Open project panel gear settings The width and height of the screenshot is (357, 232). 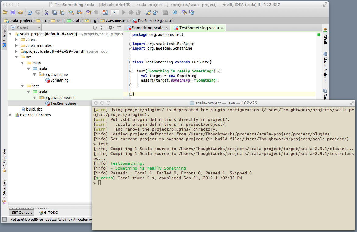(111, 27)
